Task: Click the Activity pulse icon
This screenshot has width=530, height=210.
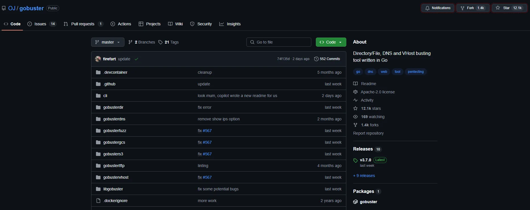Action: (355, 100)
